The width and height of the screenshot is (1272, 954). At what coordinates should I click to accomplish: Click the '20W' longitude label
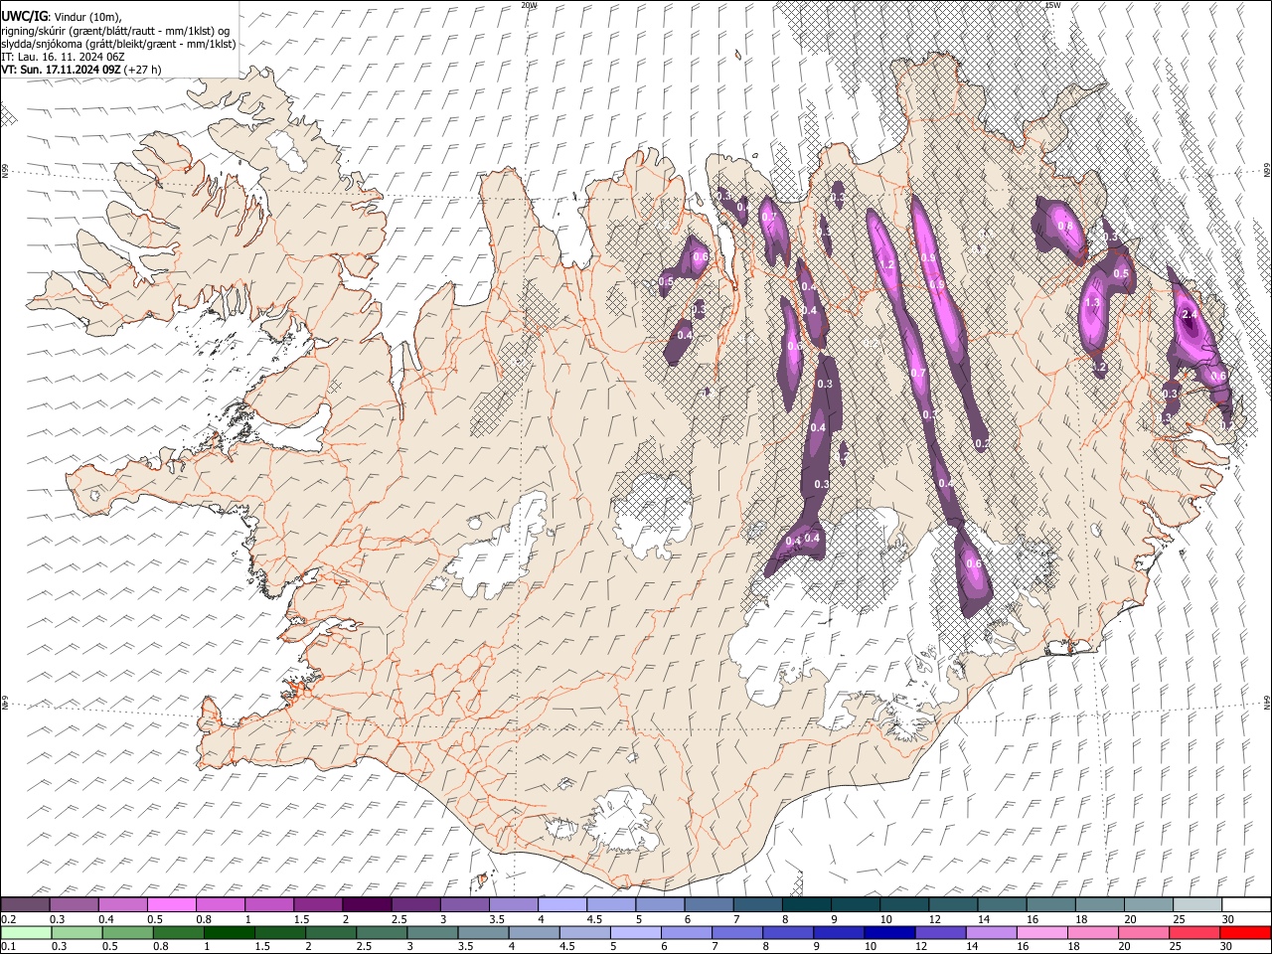(x=529, y=5)
